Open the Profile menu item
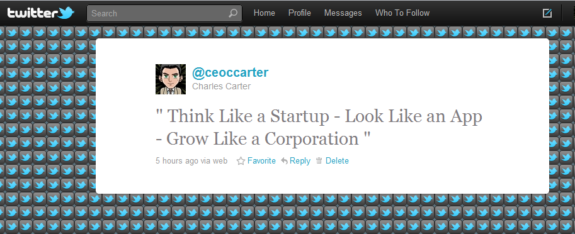 (300, 13)
